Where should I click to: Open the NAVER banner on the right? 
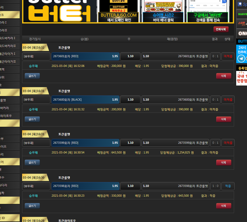tap(242, 14)
